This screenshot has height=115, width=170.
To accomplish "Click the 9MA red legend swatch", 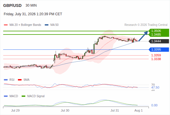I will tap(20, 80).
